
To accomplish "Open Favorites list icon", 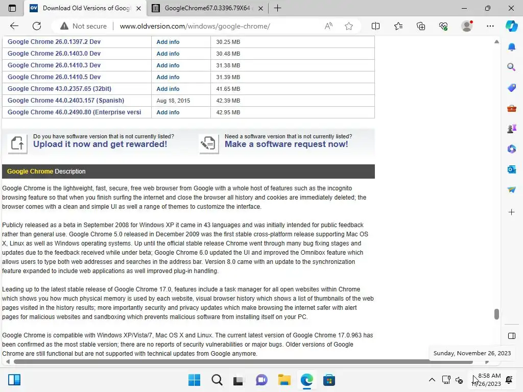I will click(x=398, y=26).
